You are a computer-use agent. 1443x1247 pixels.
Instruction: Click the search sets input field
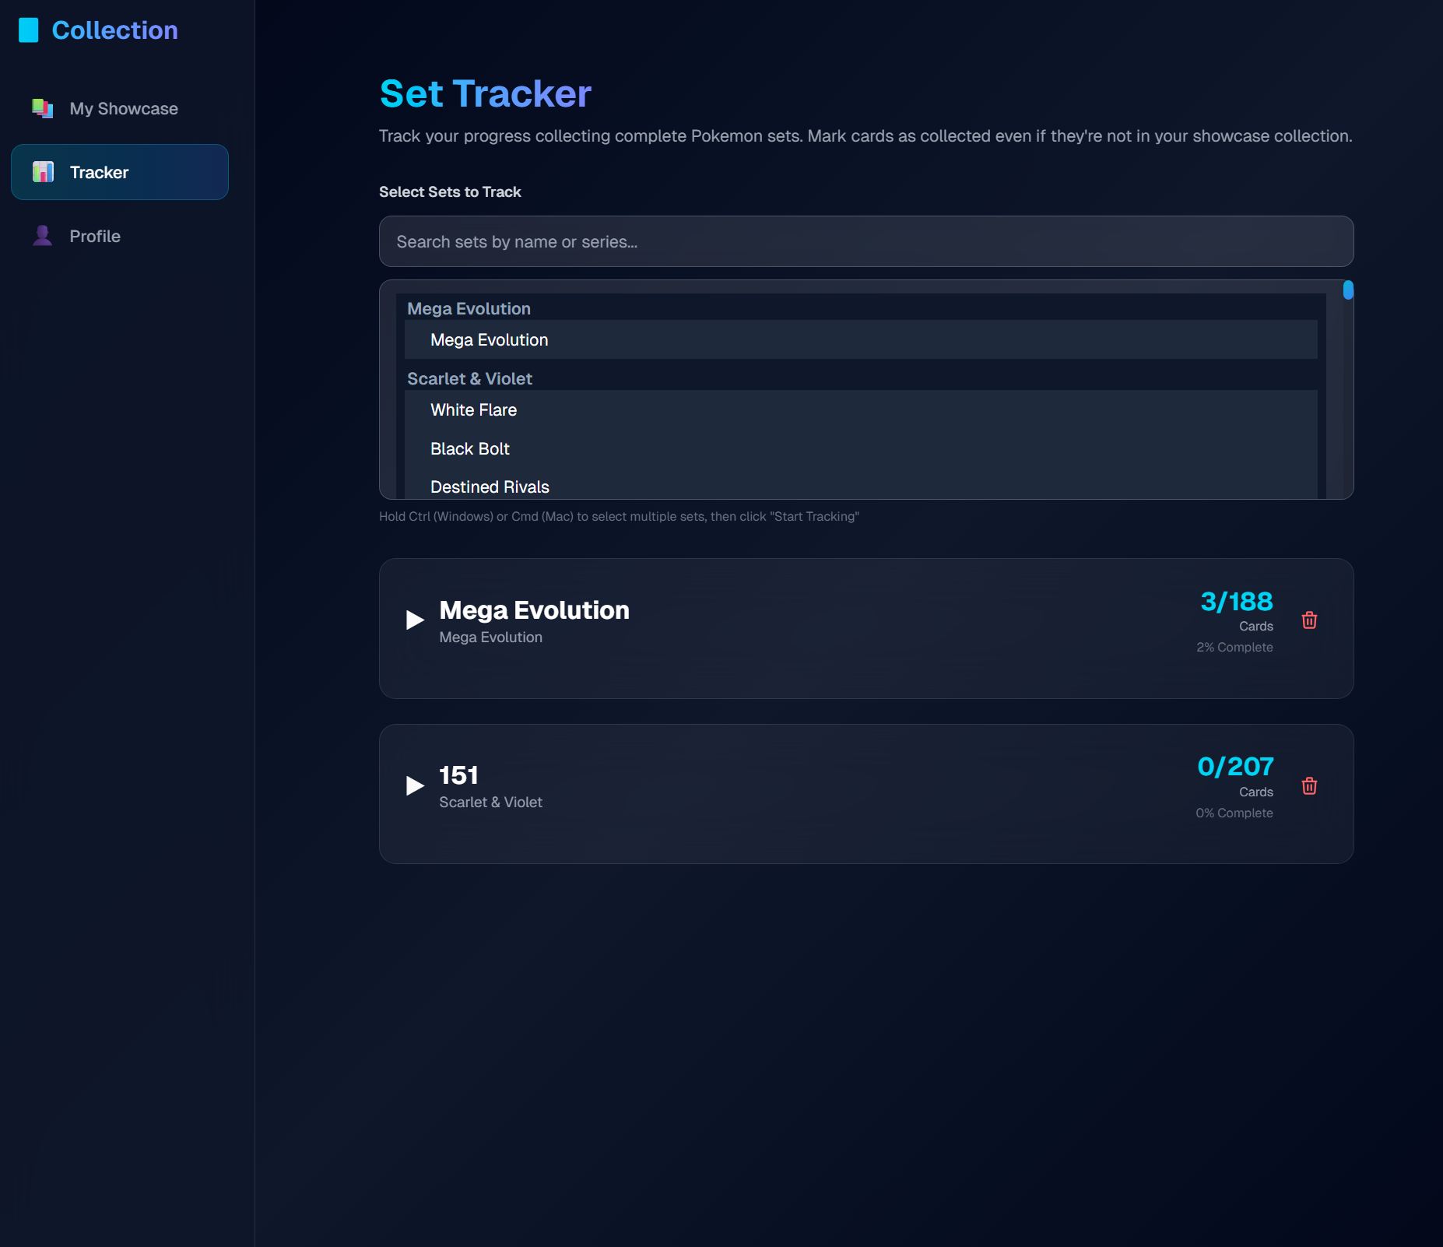(x=866, y=241)
